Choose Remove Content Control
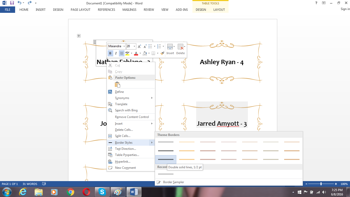 pyautogui.click(x=131, y=117)
